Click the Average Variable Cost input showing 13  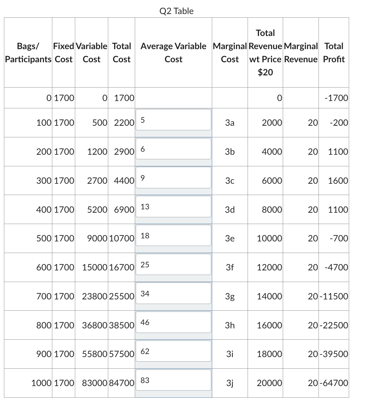[173, 207]
